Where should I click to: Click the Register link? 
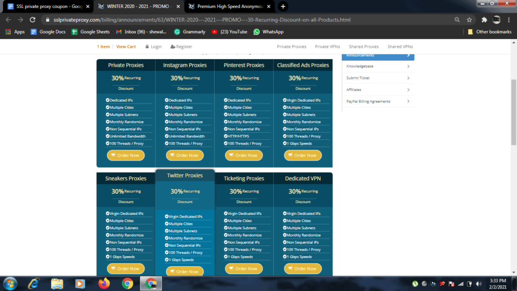[181, 46]
